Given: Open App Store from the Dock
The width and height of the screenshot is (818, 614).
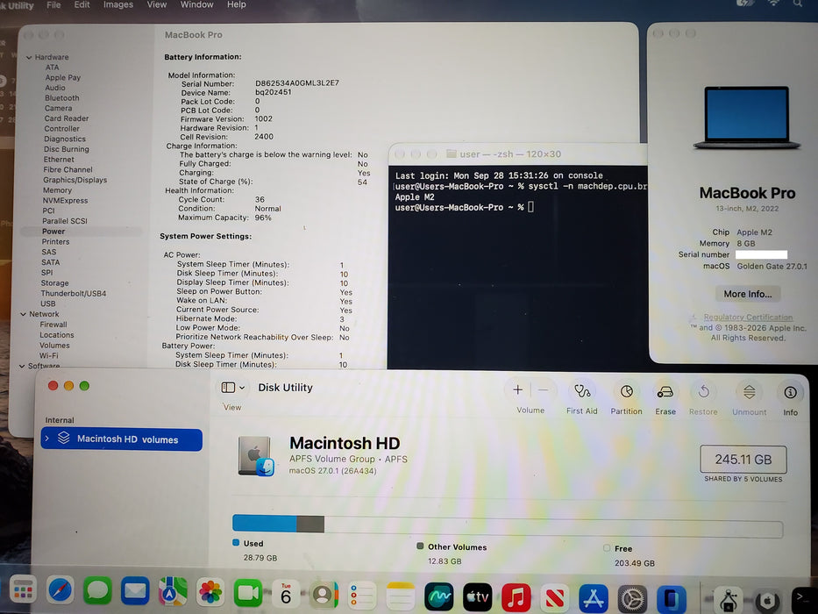Looking at the screenshot, I should tap(594, 598).
